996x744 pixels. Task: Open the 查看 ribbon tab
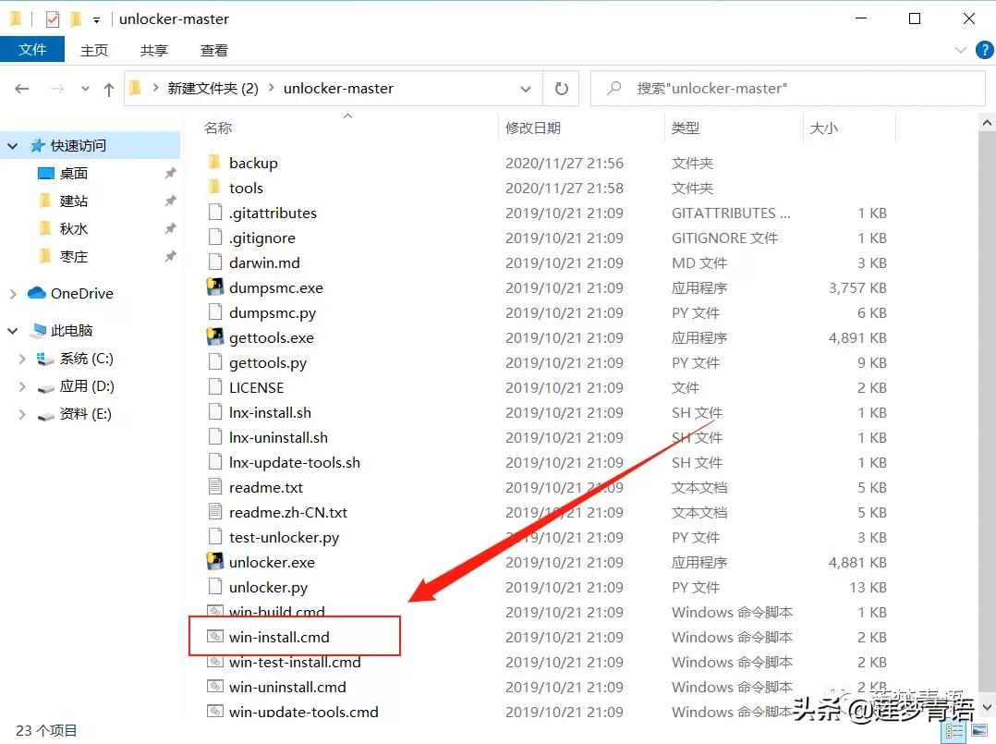(x=214, y=50)
